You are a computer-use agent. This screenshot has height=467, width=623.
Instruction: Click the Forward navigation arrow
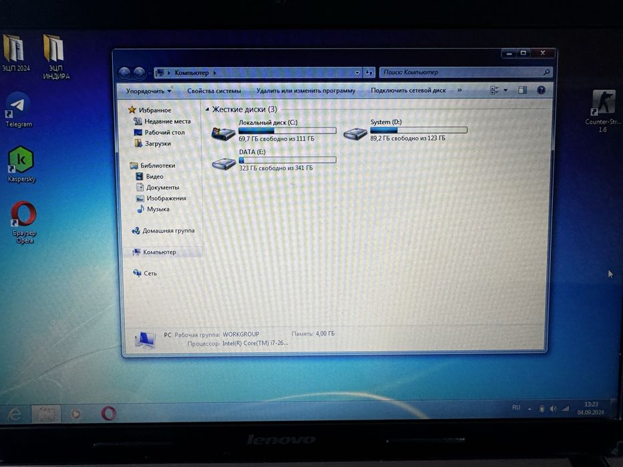tap(139, 73)
